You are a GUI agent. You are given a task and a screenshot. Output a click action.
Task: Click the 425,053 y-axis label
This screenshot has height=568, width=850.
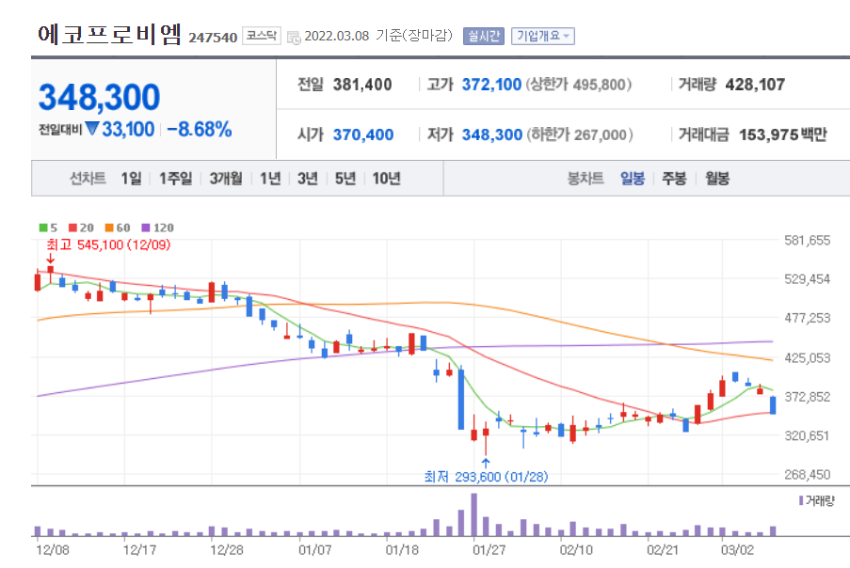808,358
